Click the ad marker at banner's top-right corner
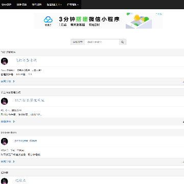This screenshot has height=184, width=184. pyautogui.click(x=159, y=14)
